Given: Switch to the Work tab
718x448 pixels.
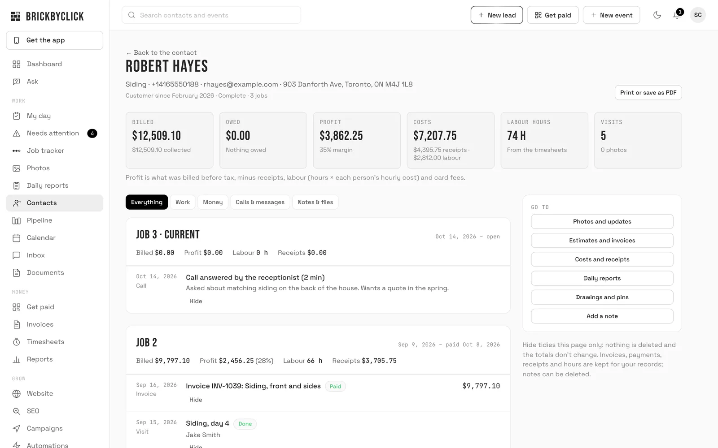Looking at the screenshot, I should [183, 202].
